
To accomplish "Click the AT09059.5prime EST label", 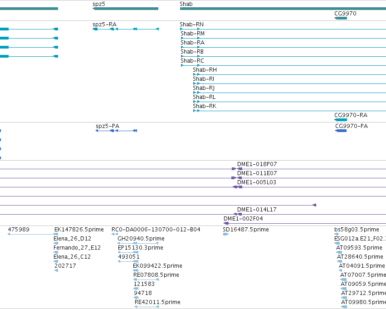I will [363, 284].
